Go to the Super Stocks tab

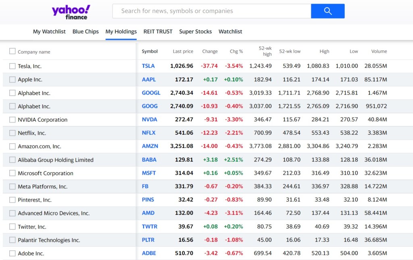coord(195,31)
